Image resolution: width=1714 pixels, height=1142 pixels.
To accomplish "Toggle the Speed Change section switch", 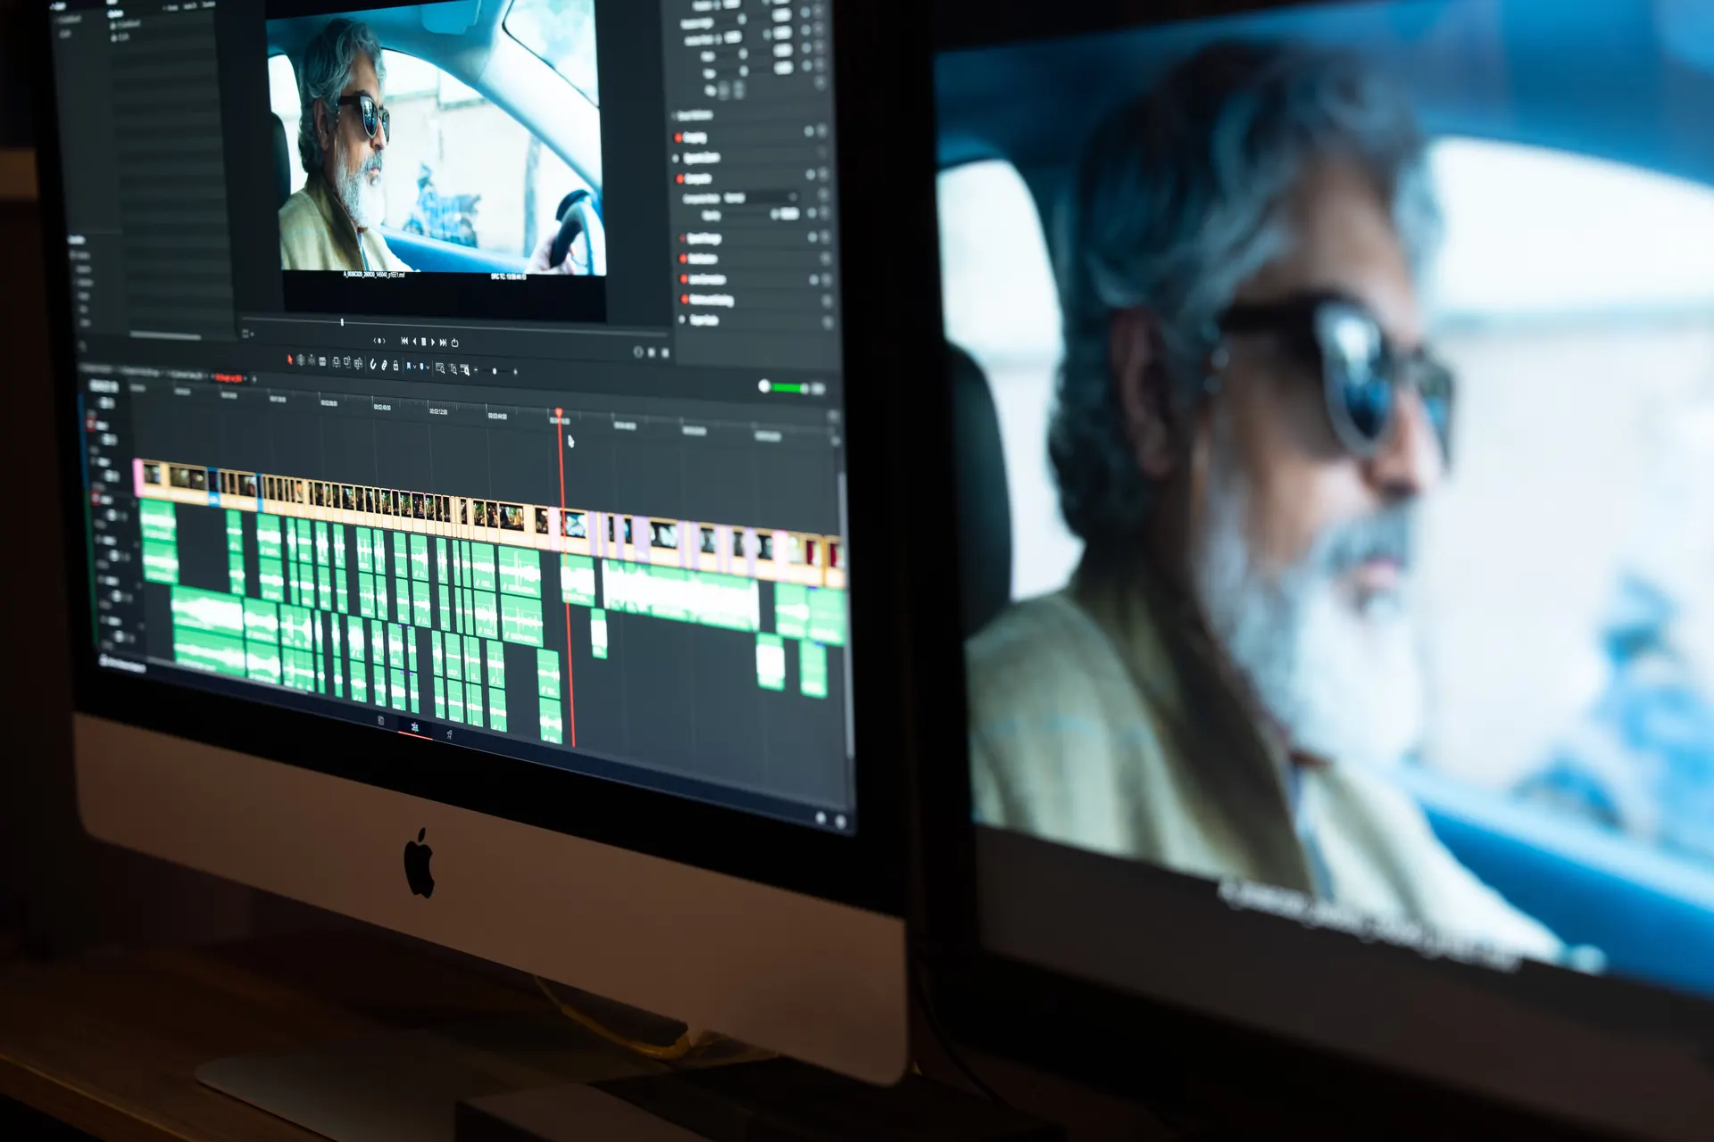I will click(x=682, y=238).
